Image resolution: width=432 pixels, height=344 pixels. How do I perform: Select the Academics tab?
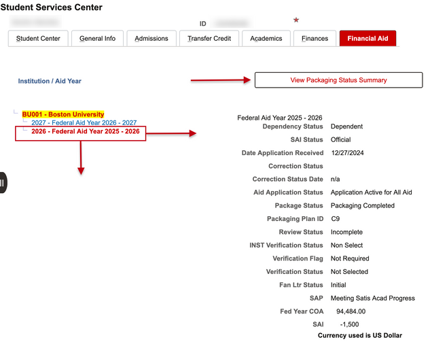(x=266, y=38)
